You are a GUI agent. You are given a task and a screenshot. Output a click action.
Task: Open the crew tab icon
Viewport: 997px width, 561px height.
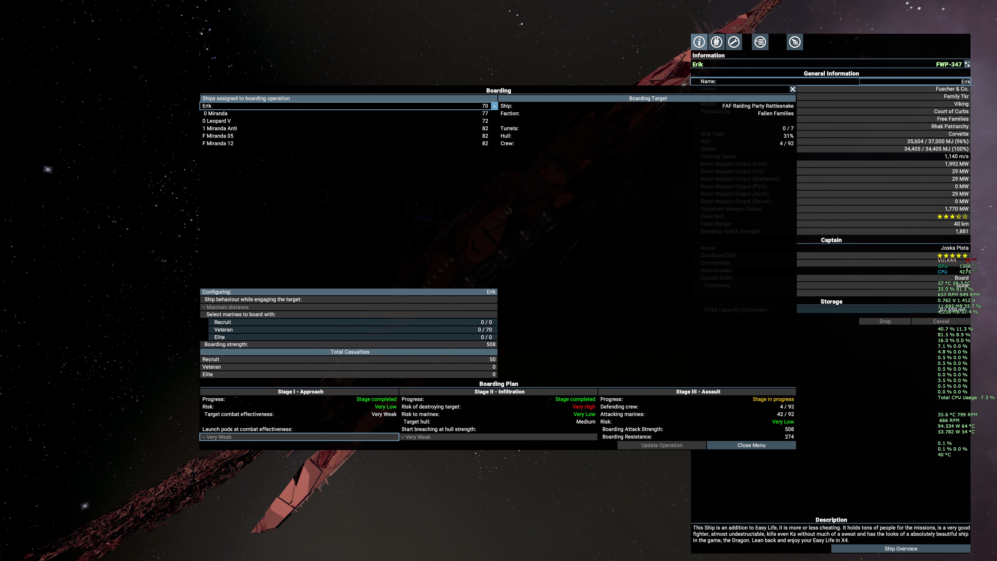[716, 42]
